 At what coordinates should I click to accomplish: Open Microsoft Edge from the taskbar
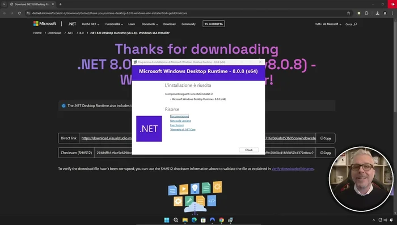(194, 220)
